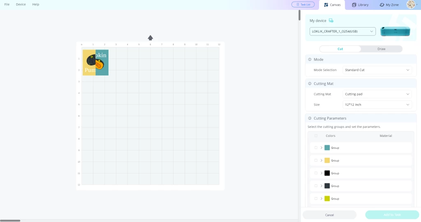
Task: Expand the teal color group
Action: 322,148
